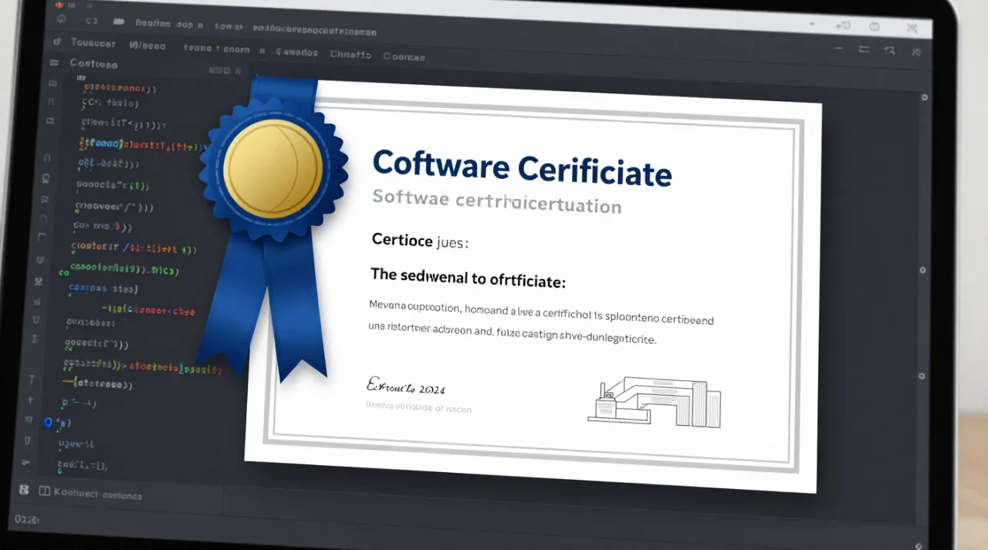Screen dimensions: 988x550
Task: Open the "Chnetto" menu item
Action: pyautogui.click(x=350, y=55)
